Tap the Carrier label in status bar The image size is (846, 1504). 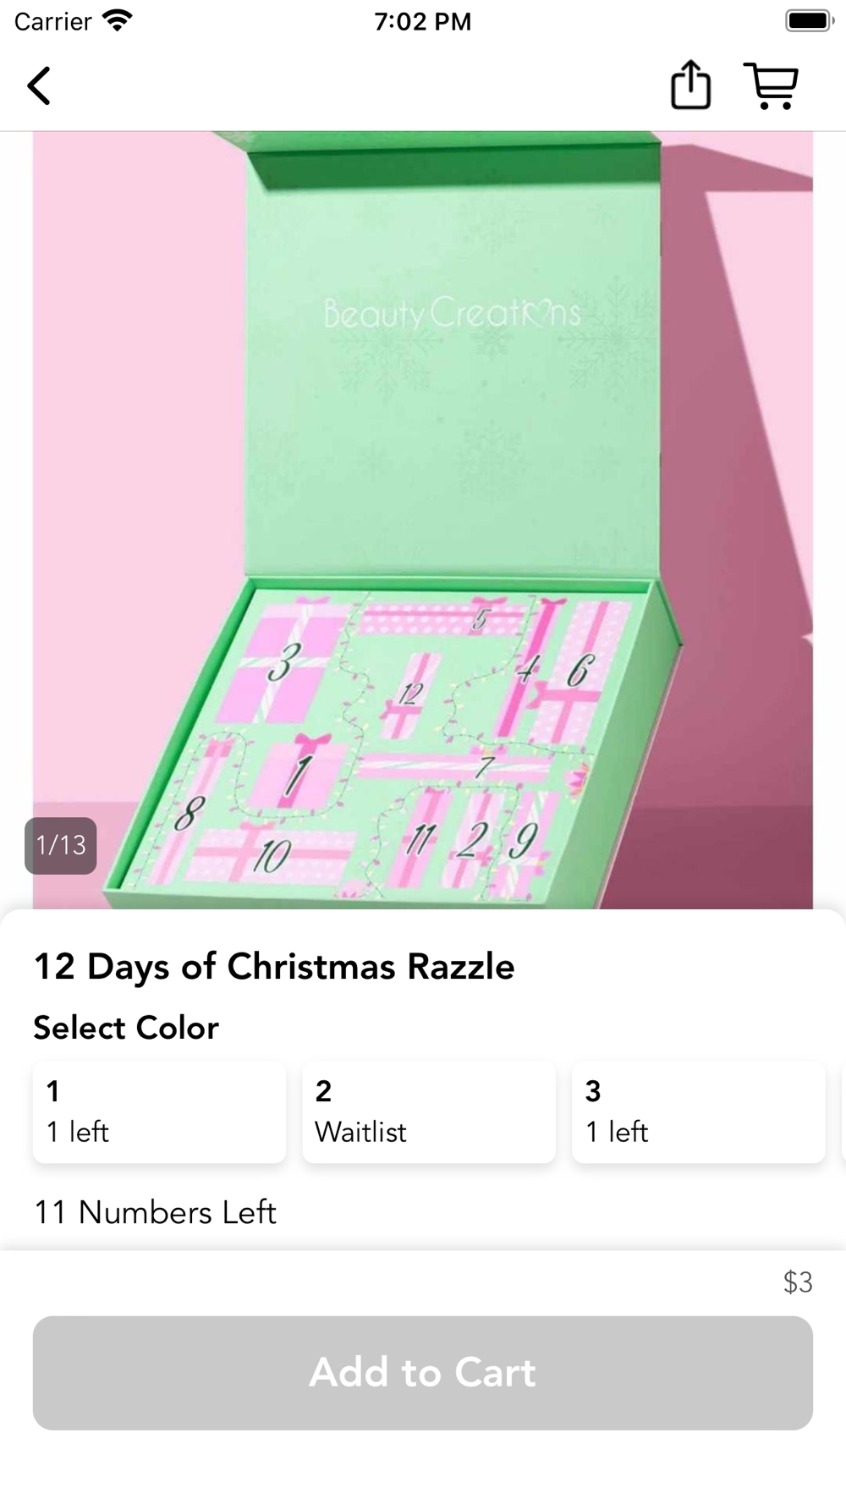52,21
